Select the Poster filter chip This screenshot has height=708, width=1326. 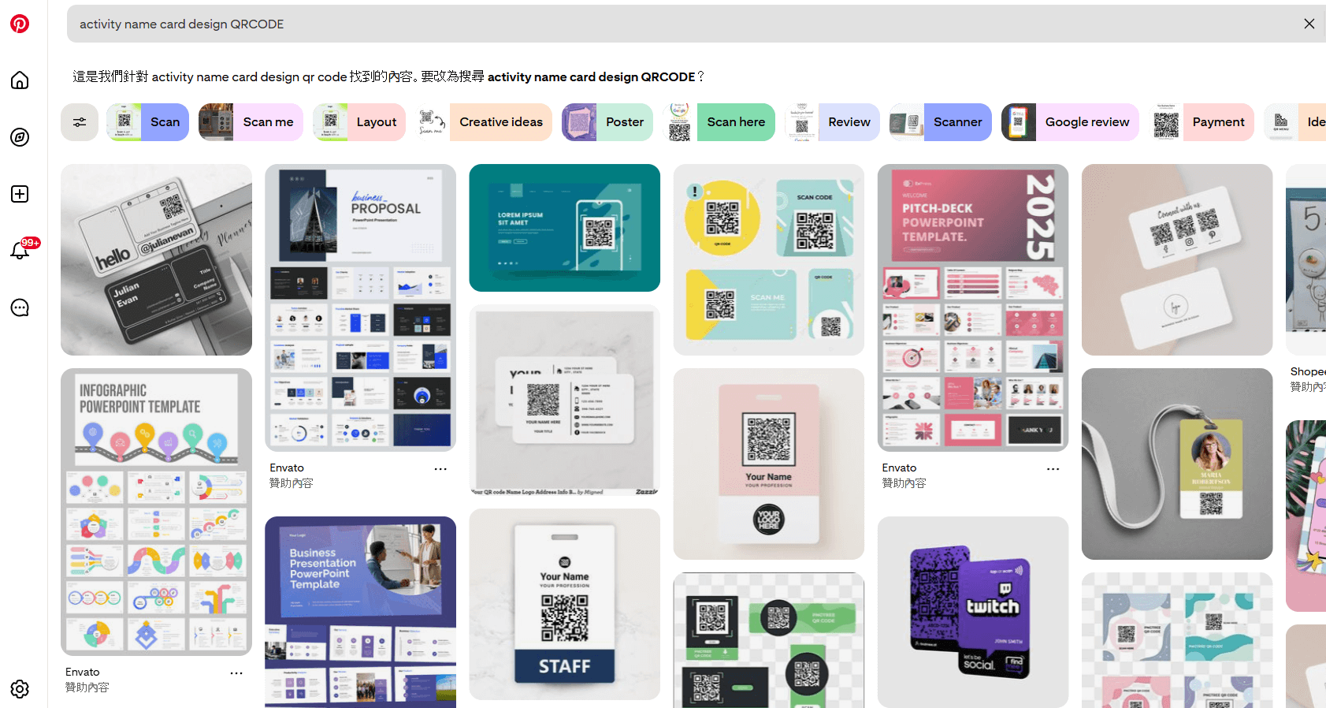coord(607,122)
